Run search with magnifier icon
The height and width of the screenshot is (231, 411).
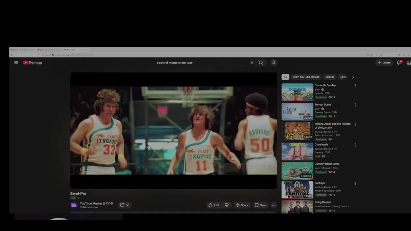tap(261, 63)
